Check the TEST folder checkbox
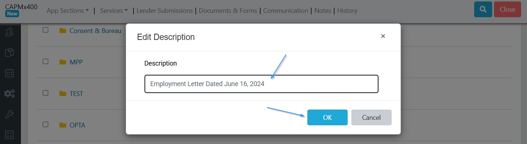The image size is (527, 144). pos(45,93)
